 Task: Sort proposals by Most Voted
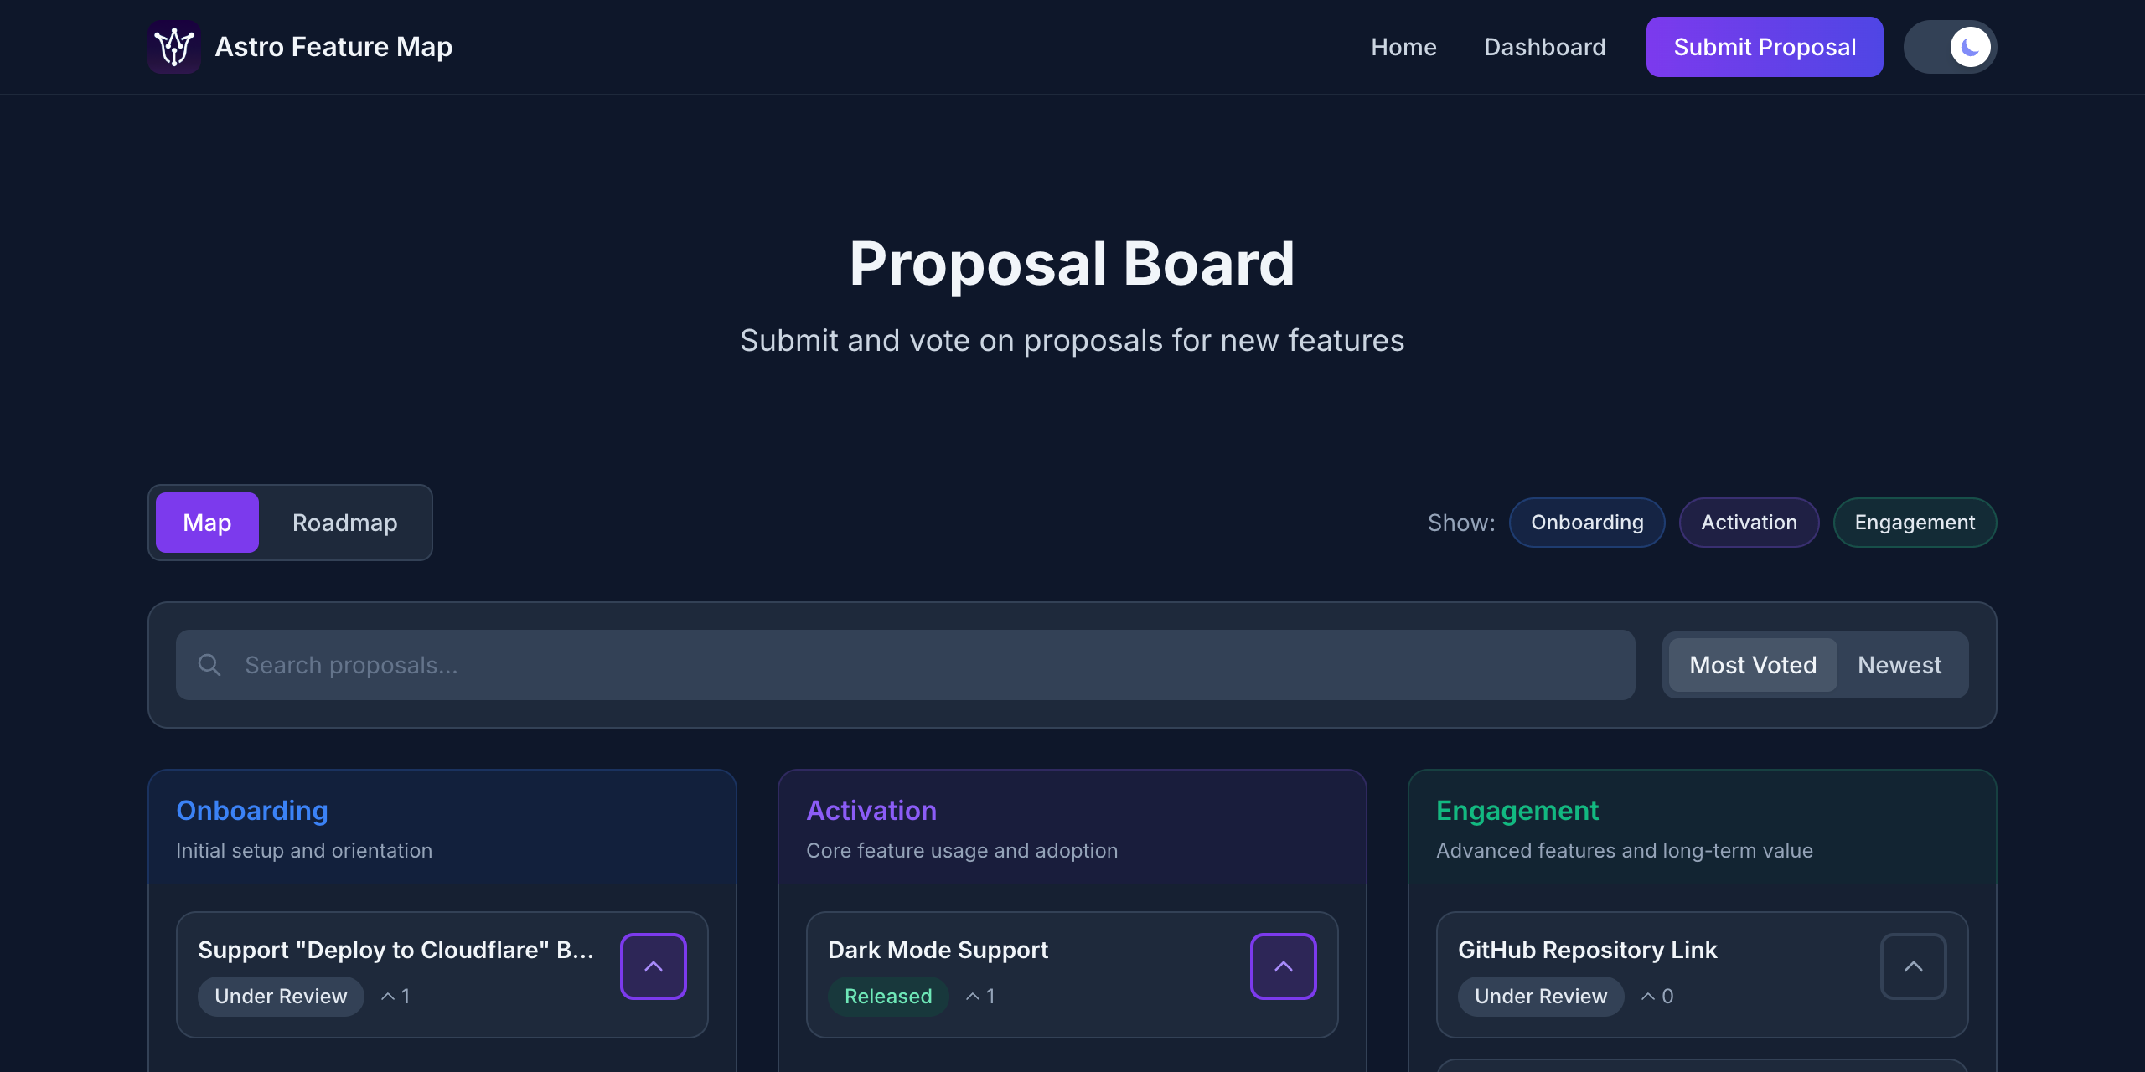pyautogui.click(x=1753, y=665)
